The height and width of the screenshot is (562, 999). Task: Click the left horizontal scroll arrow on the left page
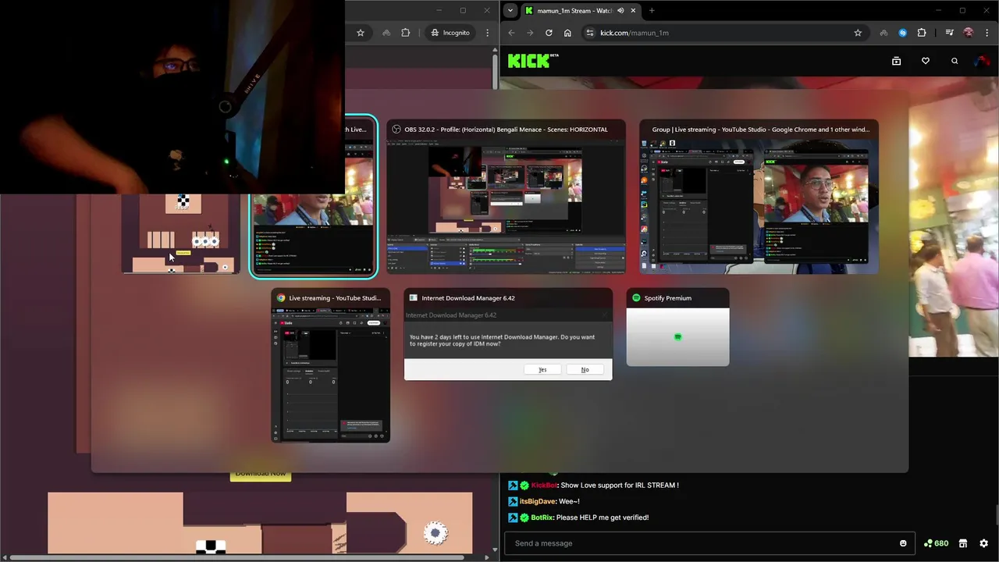coord(4,557)
